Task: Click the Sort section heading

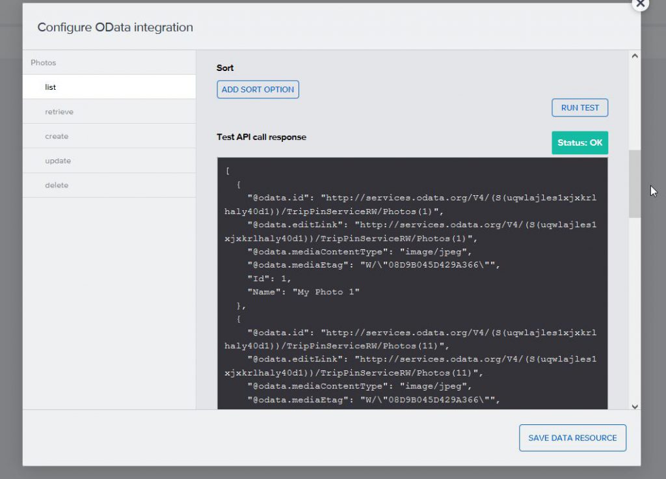Action: [225, 68]
